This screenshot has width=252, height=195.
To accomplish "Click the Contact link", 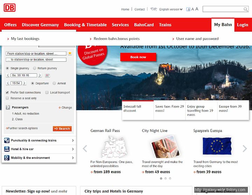I will point(140,9).
